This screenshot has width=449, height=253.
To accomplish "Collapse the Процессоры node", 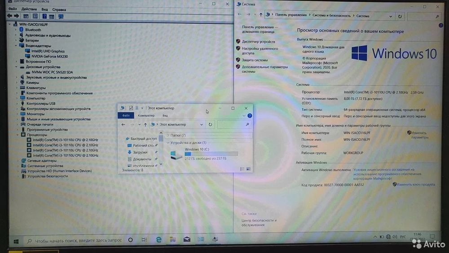I will [17, 134].
